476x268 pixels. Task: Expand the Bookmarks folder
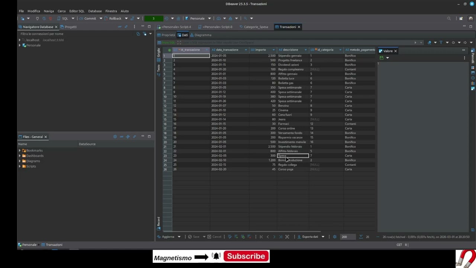(20, 150)
